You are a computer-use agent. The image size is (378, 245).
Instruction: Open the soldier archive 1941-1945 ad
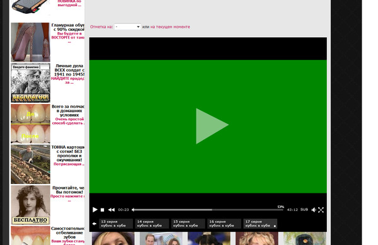coord(30,83)
